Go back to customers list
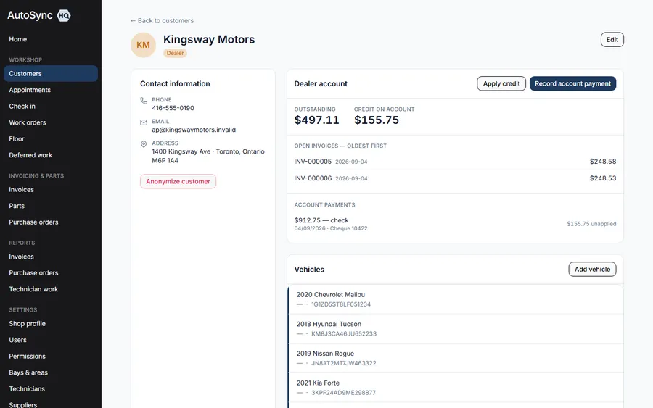The width and height of the screenshot is (653, 408). (162, 20)
